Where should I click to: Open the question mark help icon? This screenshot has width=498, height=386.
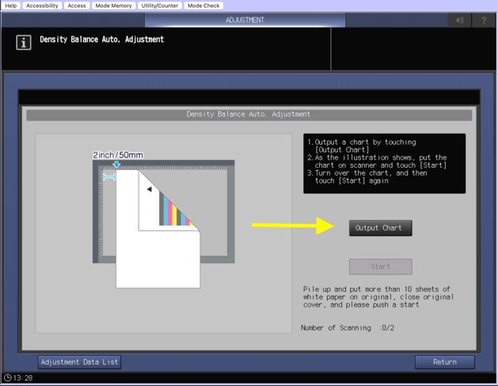coord(484,20)
